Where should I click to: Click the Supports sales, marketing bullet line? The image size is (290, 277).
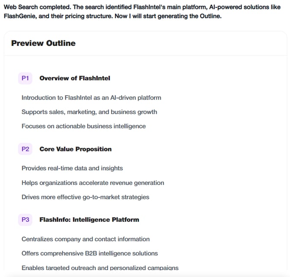[x=89, y=112]
